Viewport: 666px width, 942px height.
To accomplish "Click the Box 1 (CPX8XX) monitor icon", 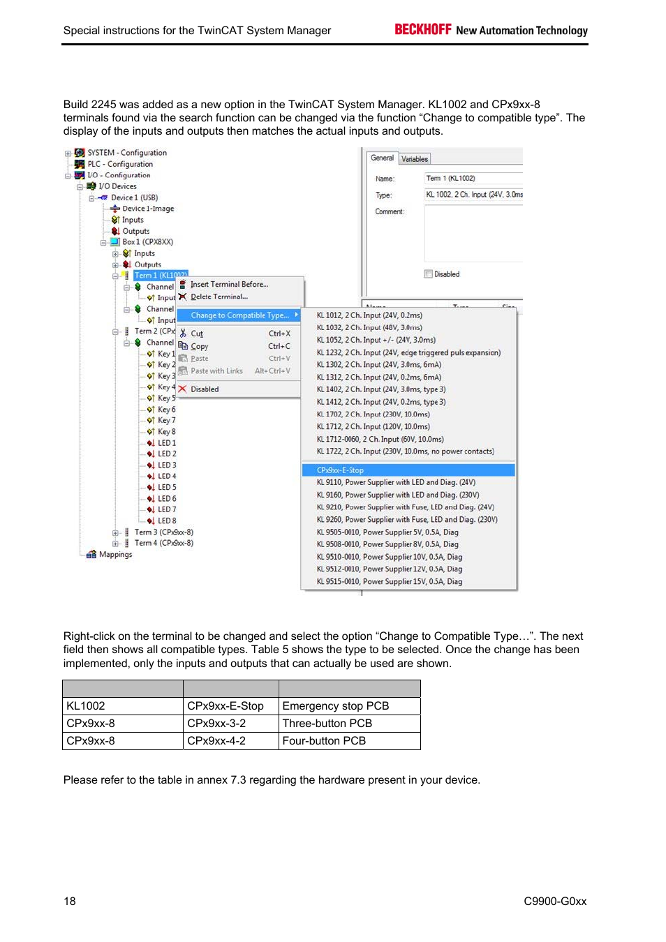I will coord(114,242).
